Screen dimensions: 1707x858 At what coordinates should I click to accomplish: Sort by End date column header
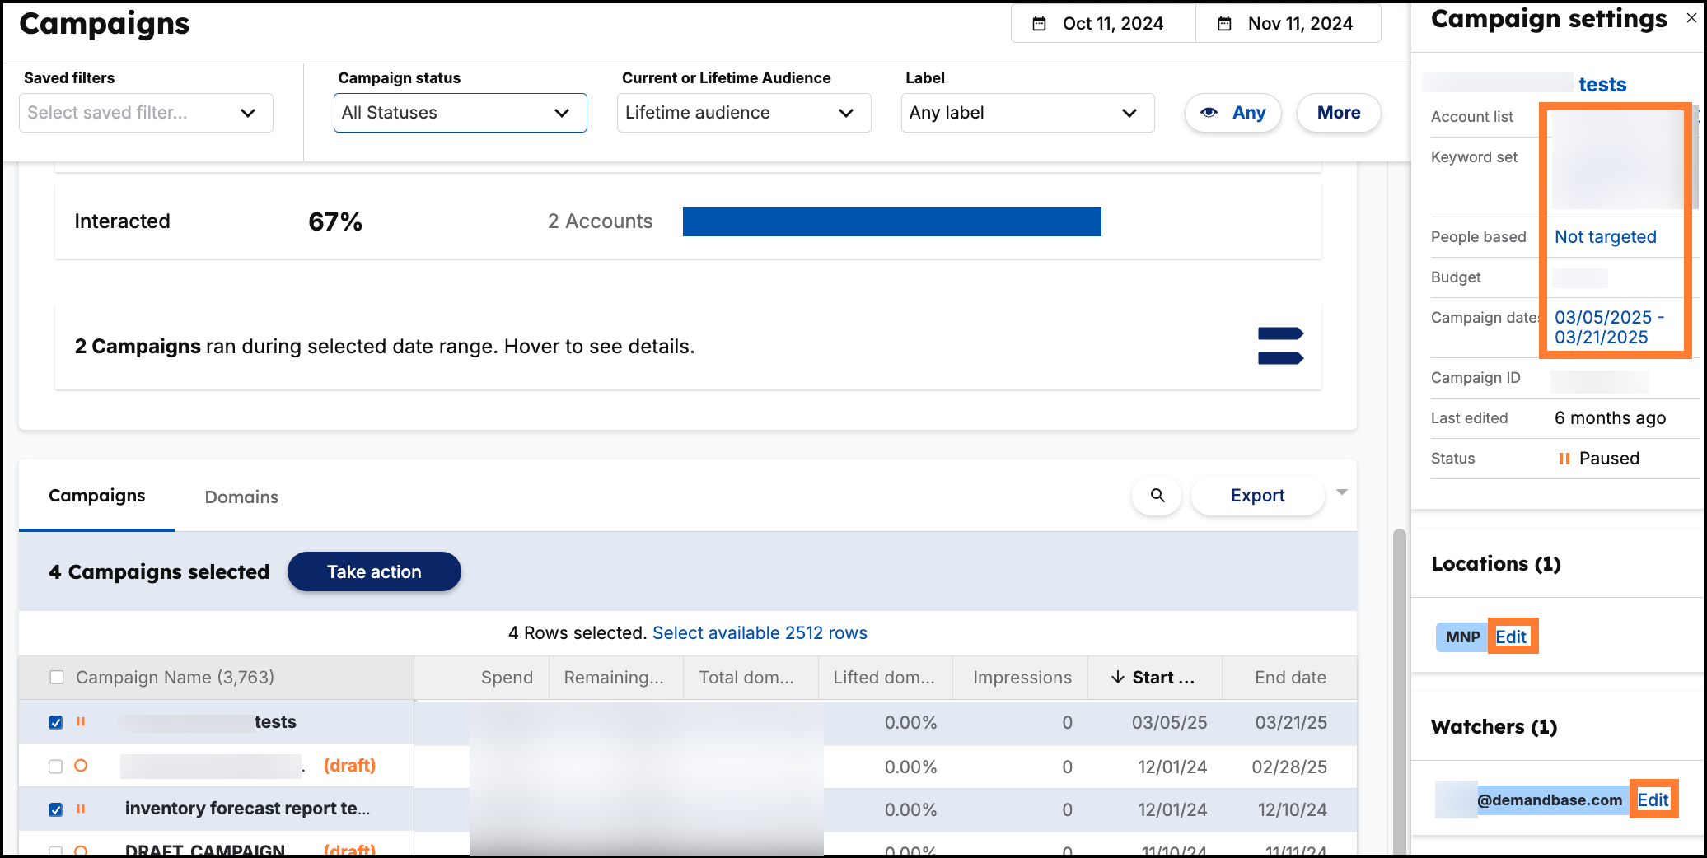pos(1290,678)
